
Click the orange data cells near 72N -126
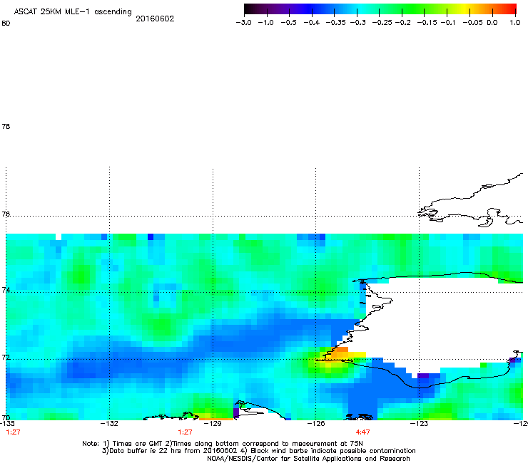340,353
